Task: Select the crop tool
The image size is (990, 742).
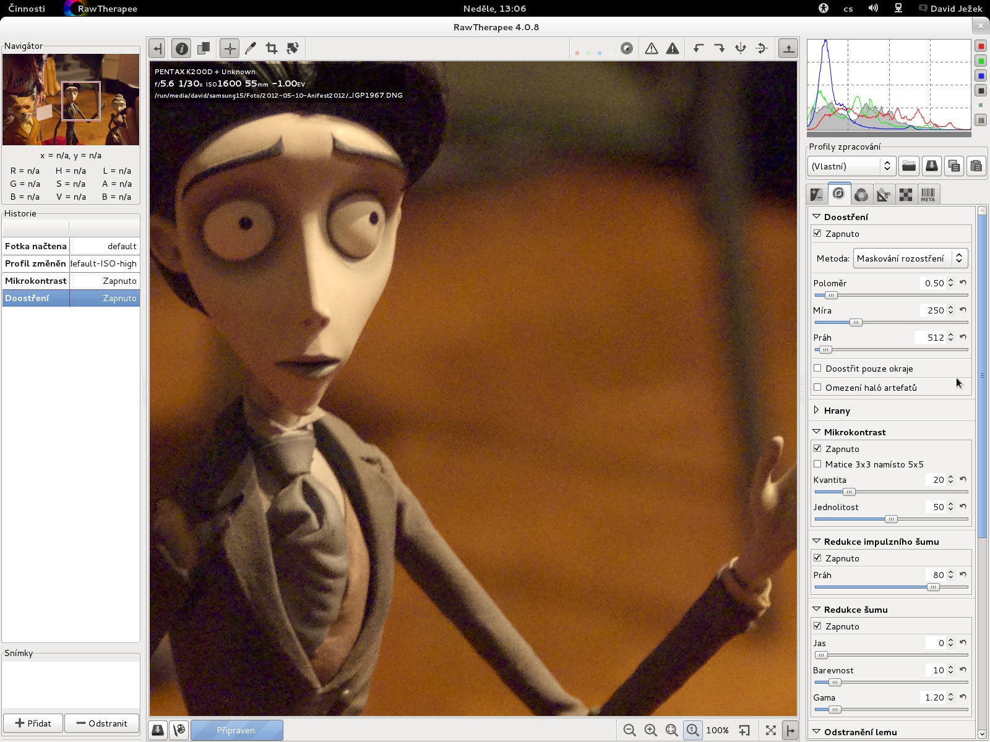Action: tap(272, 48)
